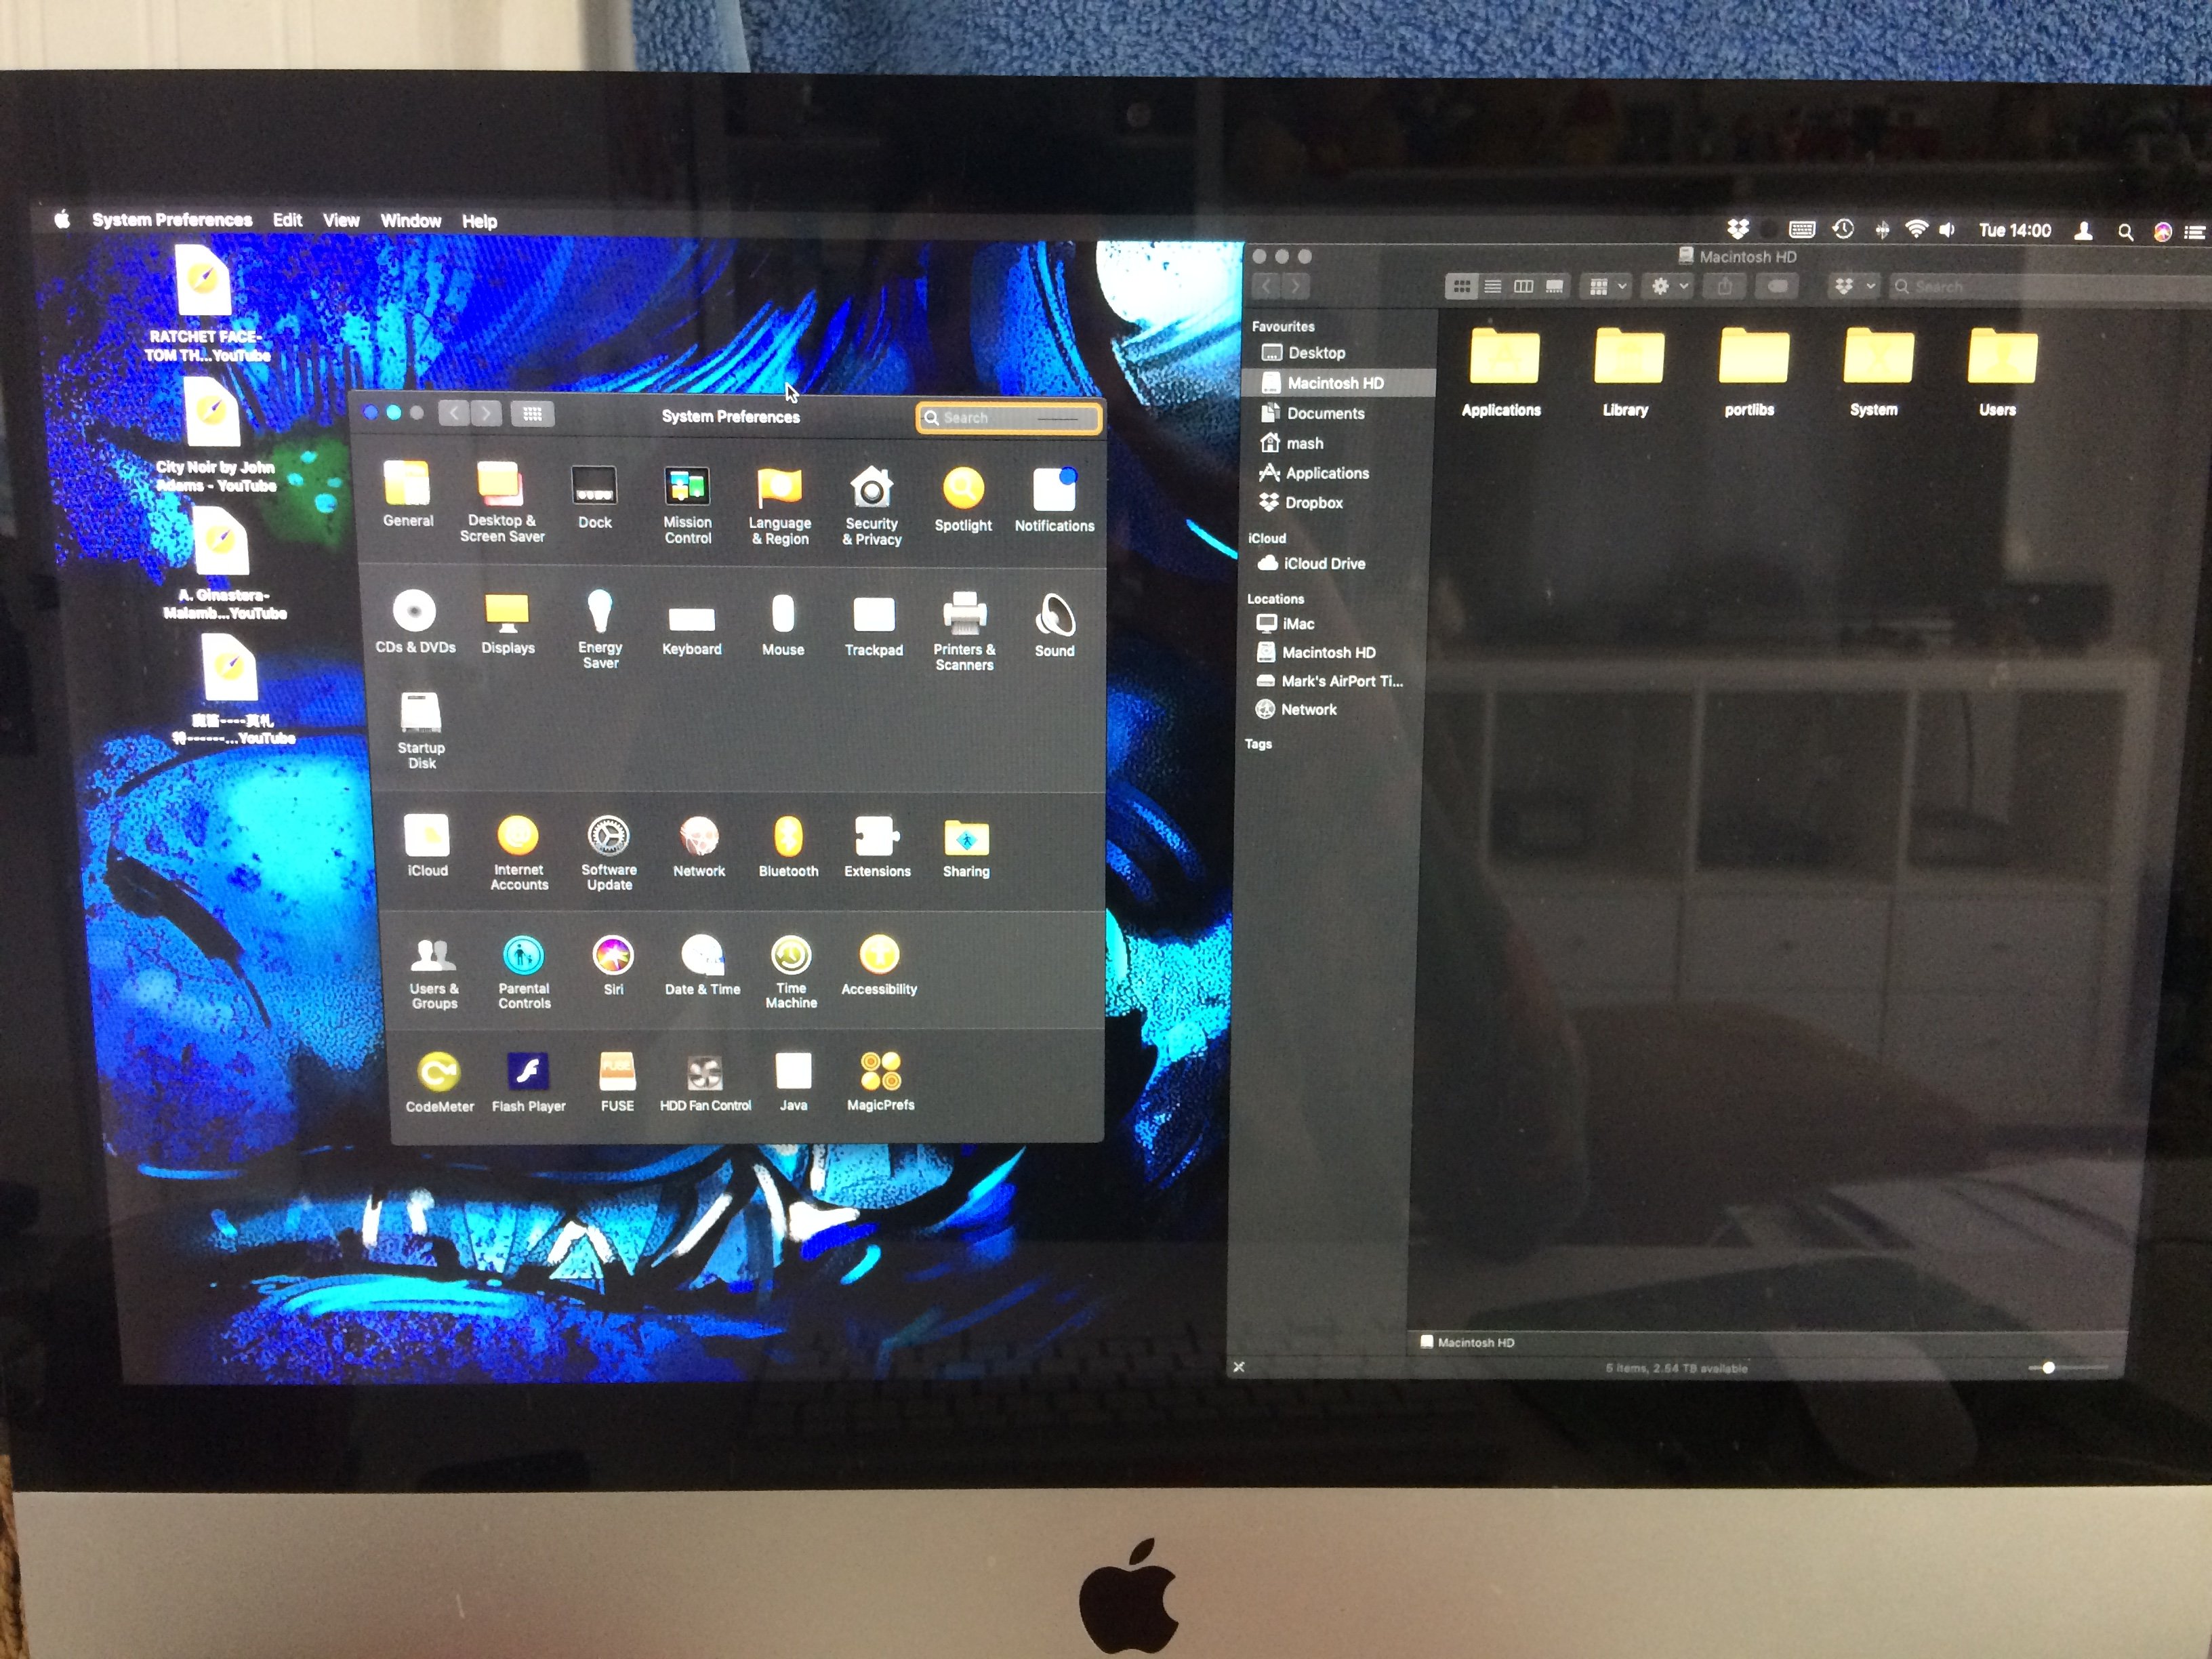The image size is (2212, 1659).
Task: Click Show All grid button in System Preferences
Action: coord(532,414)
